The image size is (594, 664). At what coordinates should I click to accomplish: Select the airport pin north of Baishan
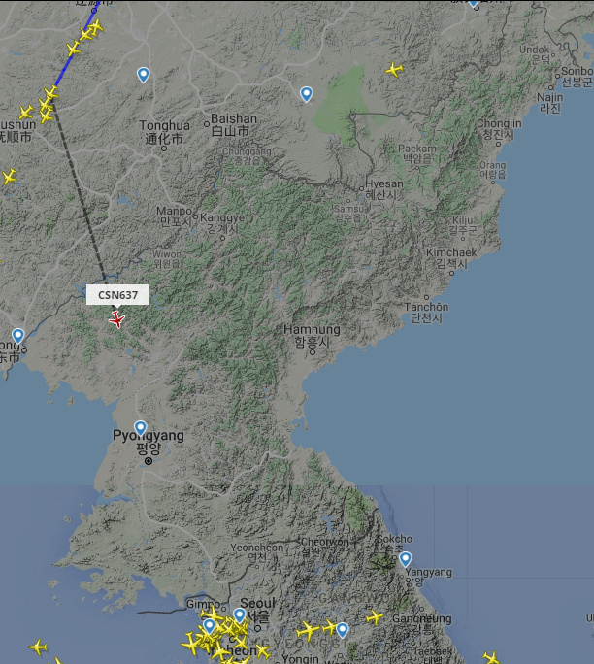tap(306, 94)
